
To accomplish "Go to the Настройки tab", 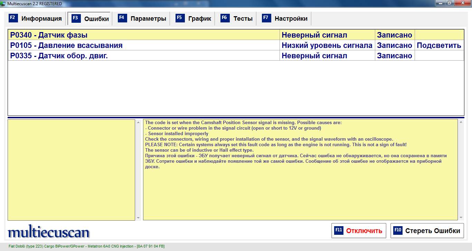I will click(x=291, y=19).
